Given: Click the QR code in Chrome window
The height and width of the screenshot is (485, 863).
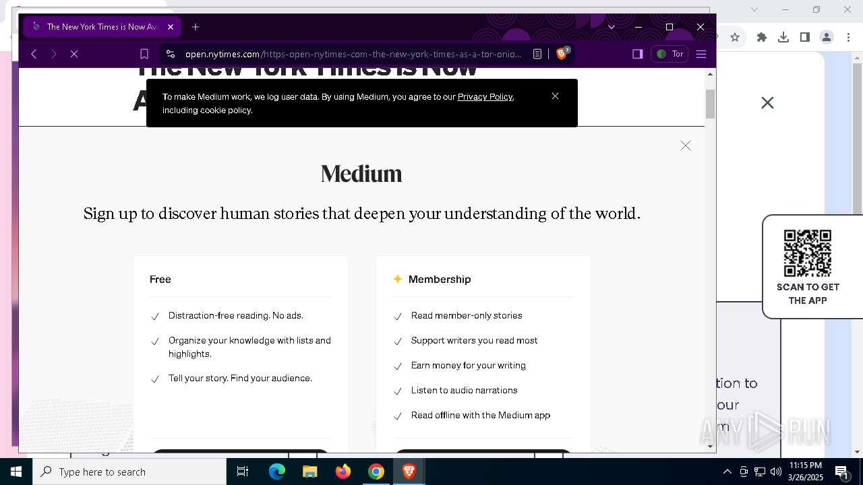Looking at the screenshot, I should 808,253.
